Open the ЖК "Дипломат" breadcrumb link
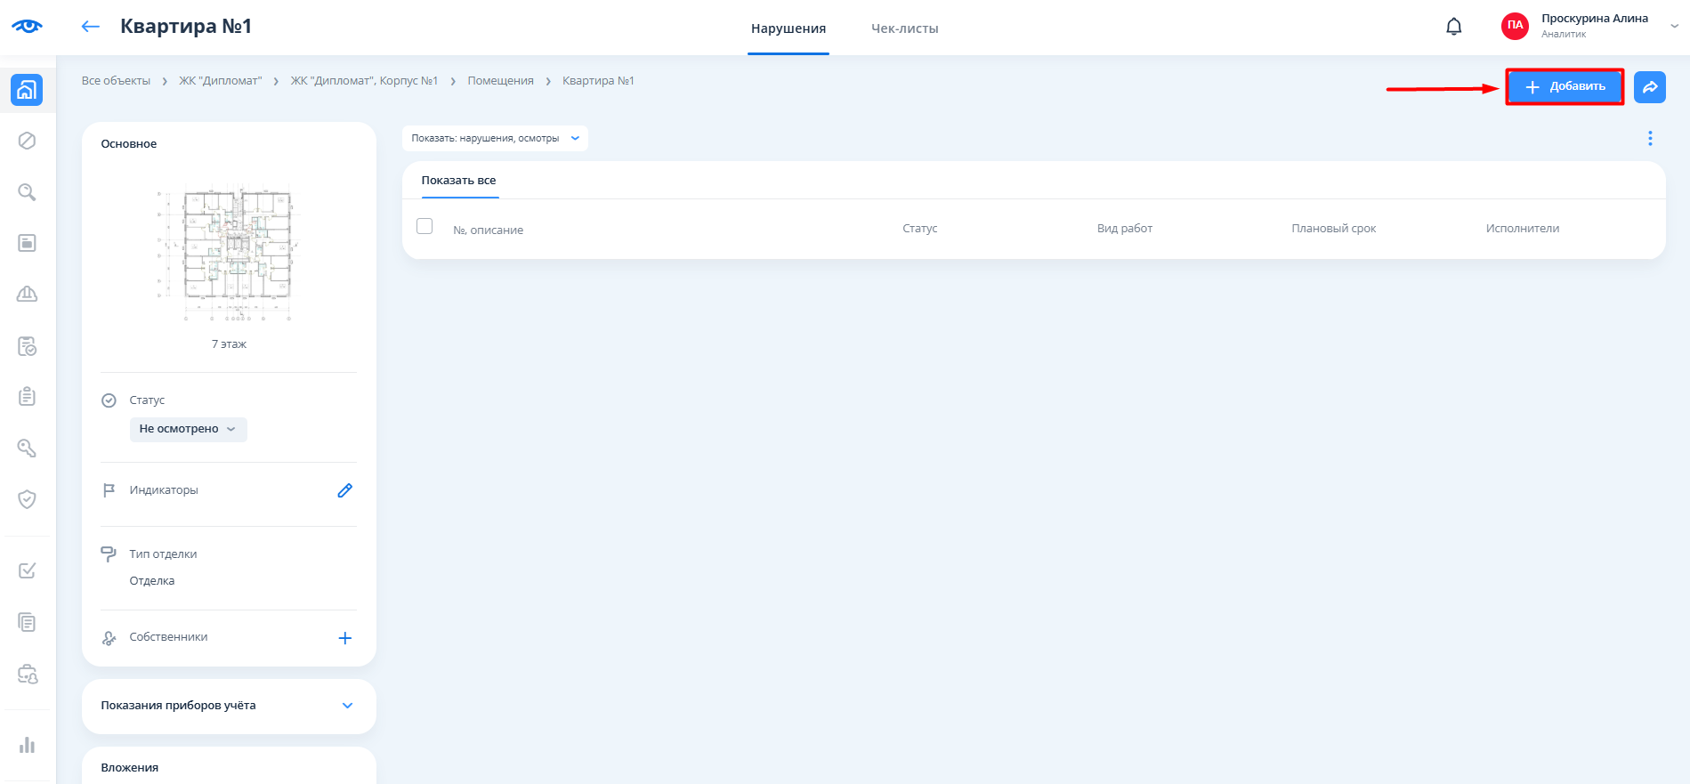The height and width of the screenshot is (784, 1690). pyautogui.click(x=220, y=81)
